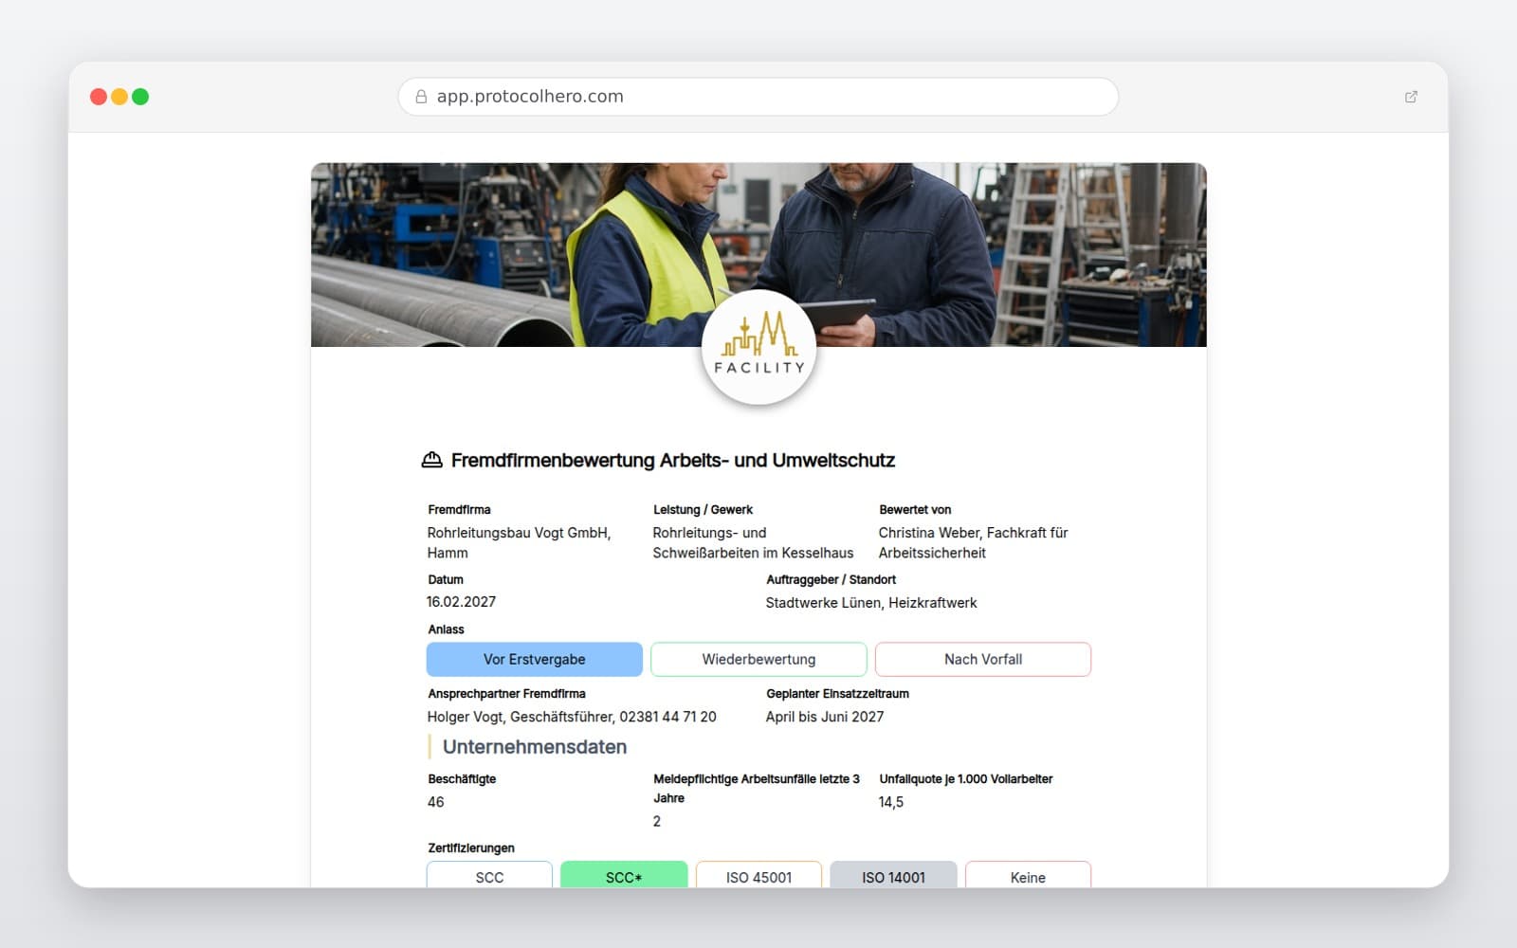This screenshot has width=1517, height=948.
Task: Select 'Keine' certification option
Action: 1028,875
